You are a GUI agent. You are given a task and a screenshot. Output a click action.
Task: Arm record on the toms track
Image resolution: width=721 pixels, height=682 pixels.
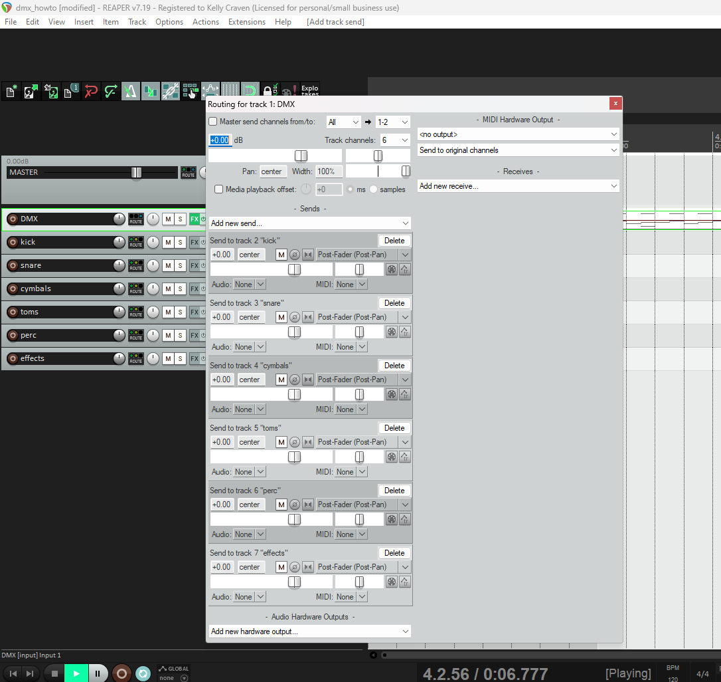click(13, 312)
